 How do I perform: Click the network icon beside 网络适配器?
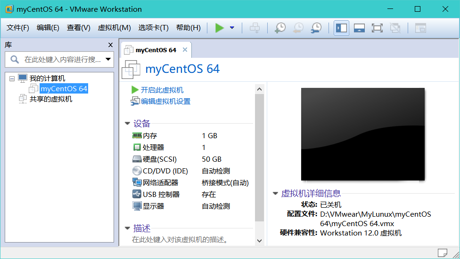[137, 182]
